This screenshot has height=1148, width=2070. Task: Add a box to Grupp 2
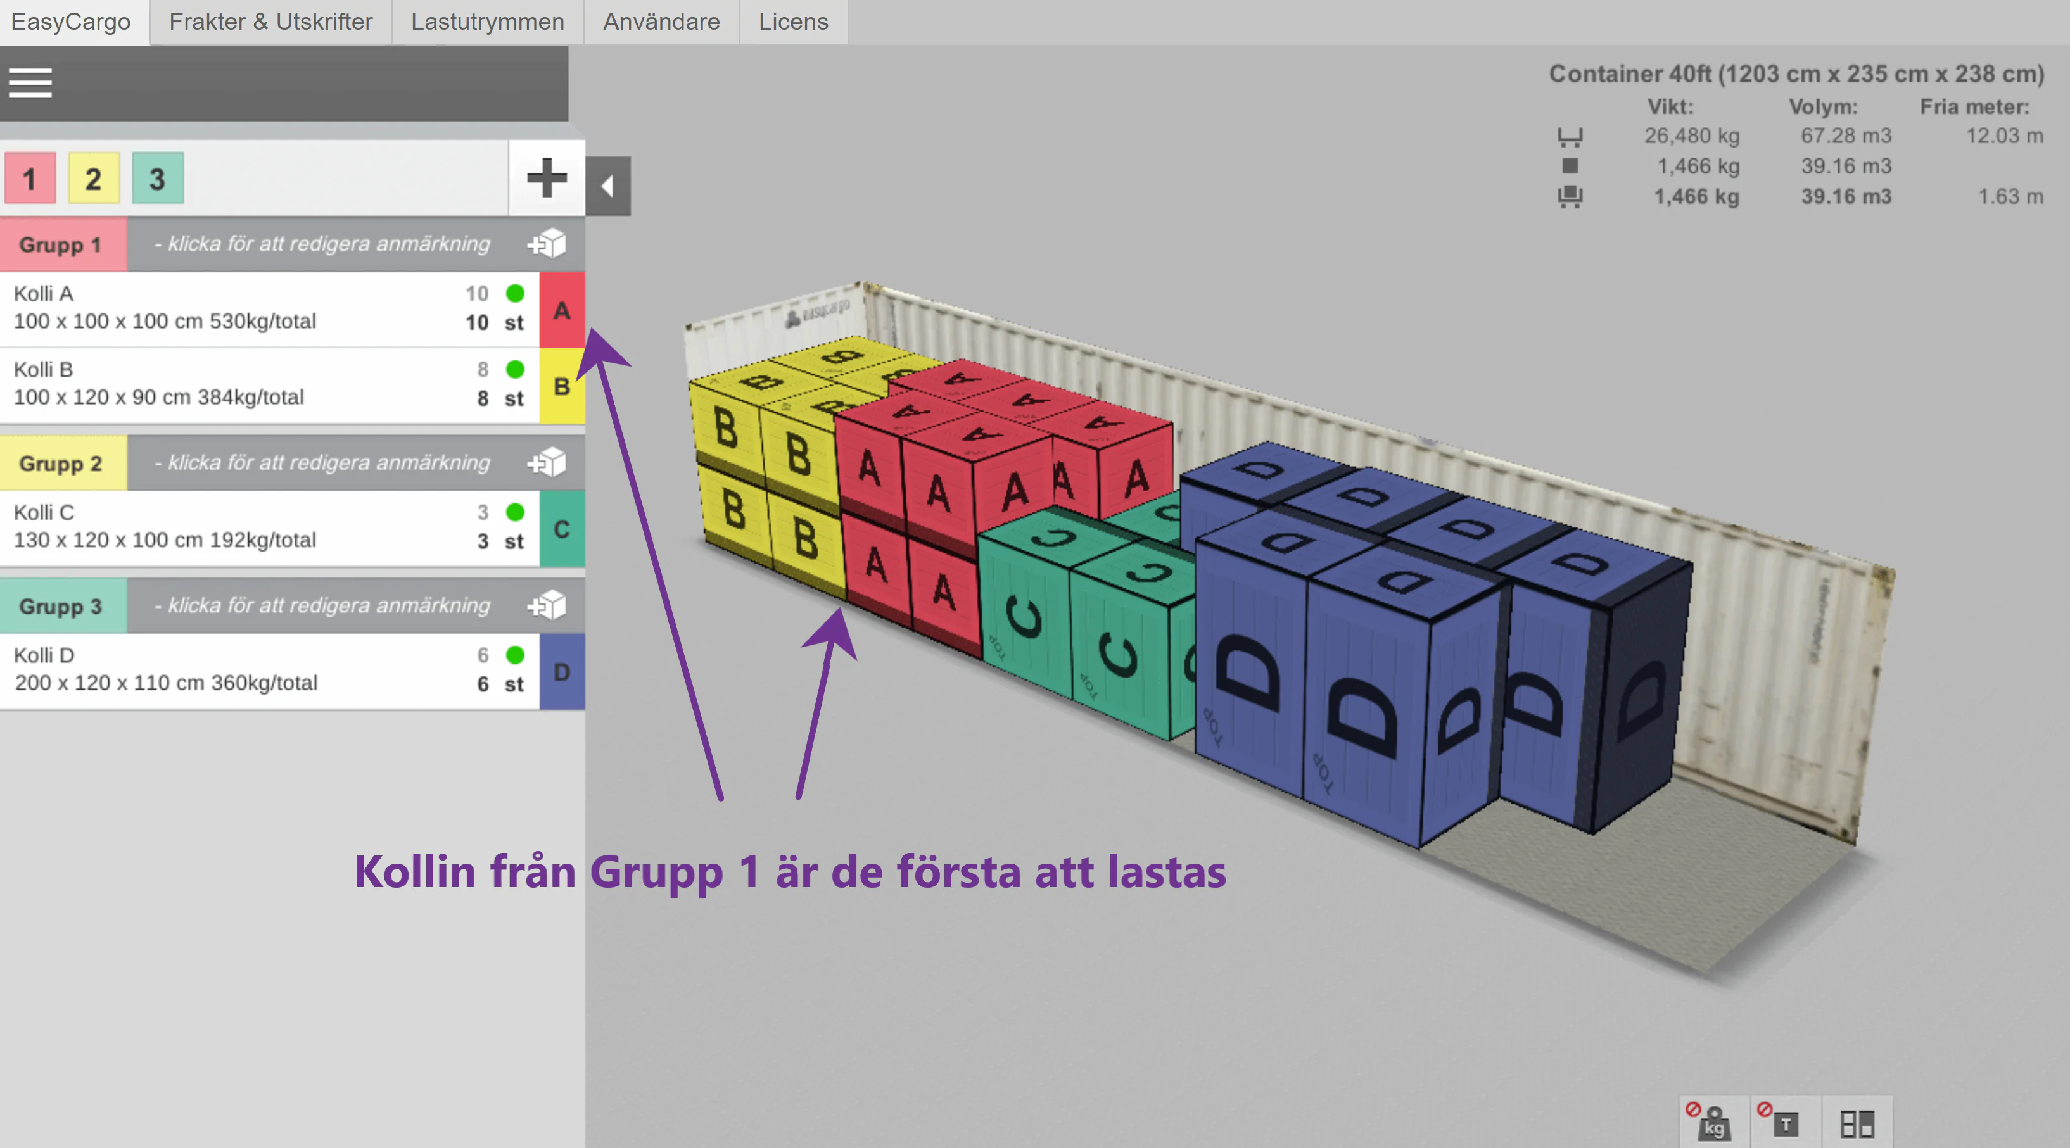click(x=547, y=463)
